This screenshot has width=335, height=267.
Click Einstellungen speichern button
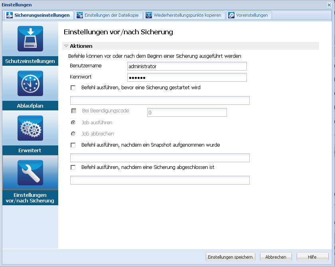click(230, 257)
